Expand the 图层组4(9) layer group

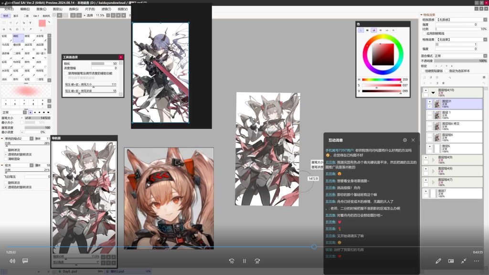[433, 159]
